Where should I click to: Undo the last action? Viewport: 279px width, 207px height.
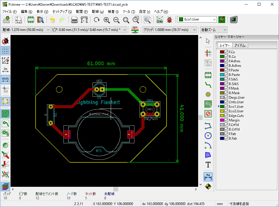pos(52,20)
